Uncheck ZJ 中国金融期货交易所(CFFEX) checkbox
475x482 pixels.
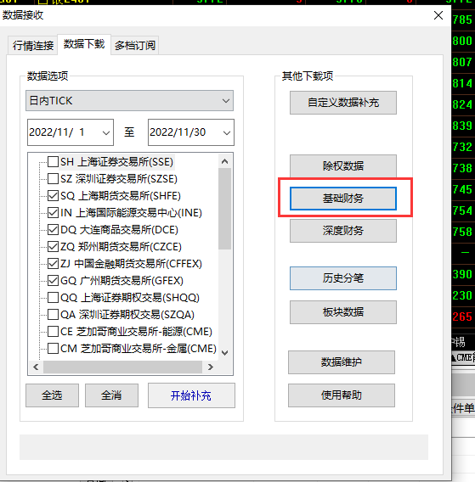coord(53,263)
